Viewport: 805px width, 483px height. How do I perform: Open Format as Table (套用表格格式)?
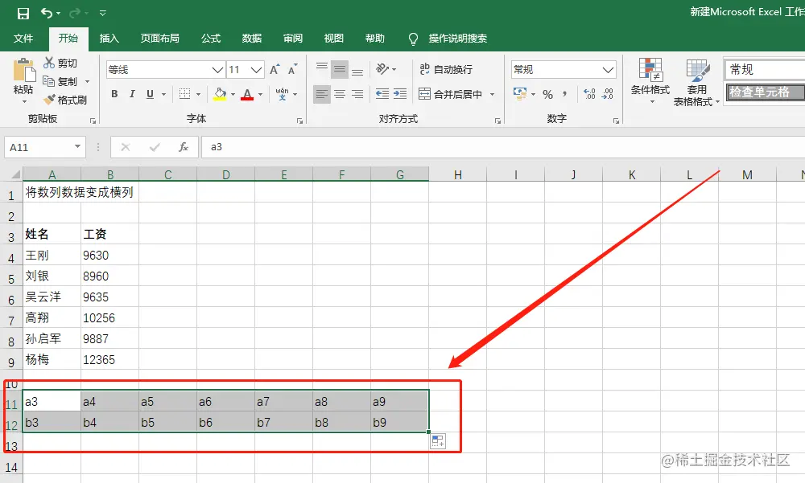point(696,82)
